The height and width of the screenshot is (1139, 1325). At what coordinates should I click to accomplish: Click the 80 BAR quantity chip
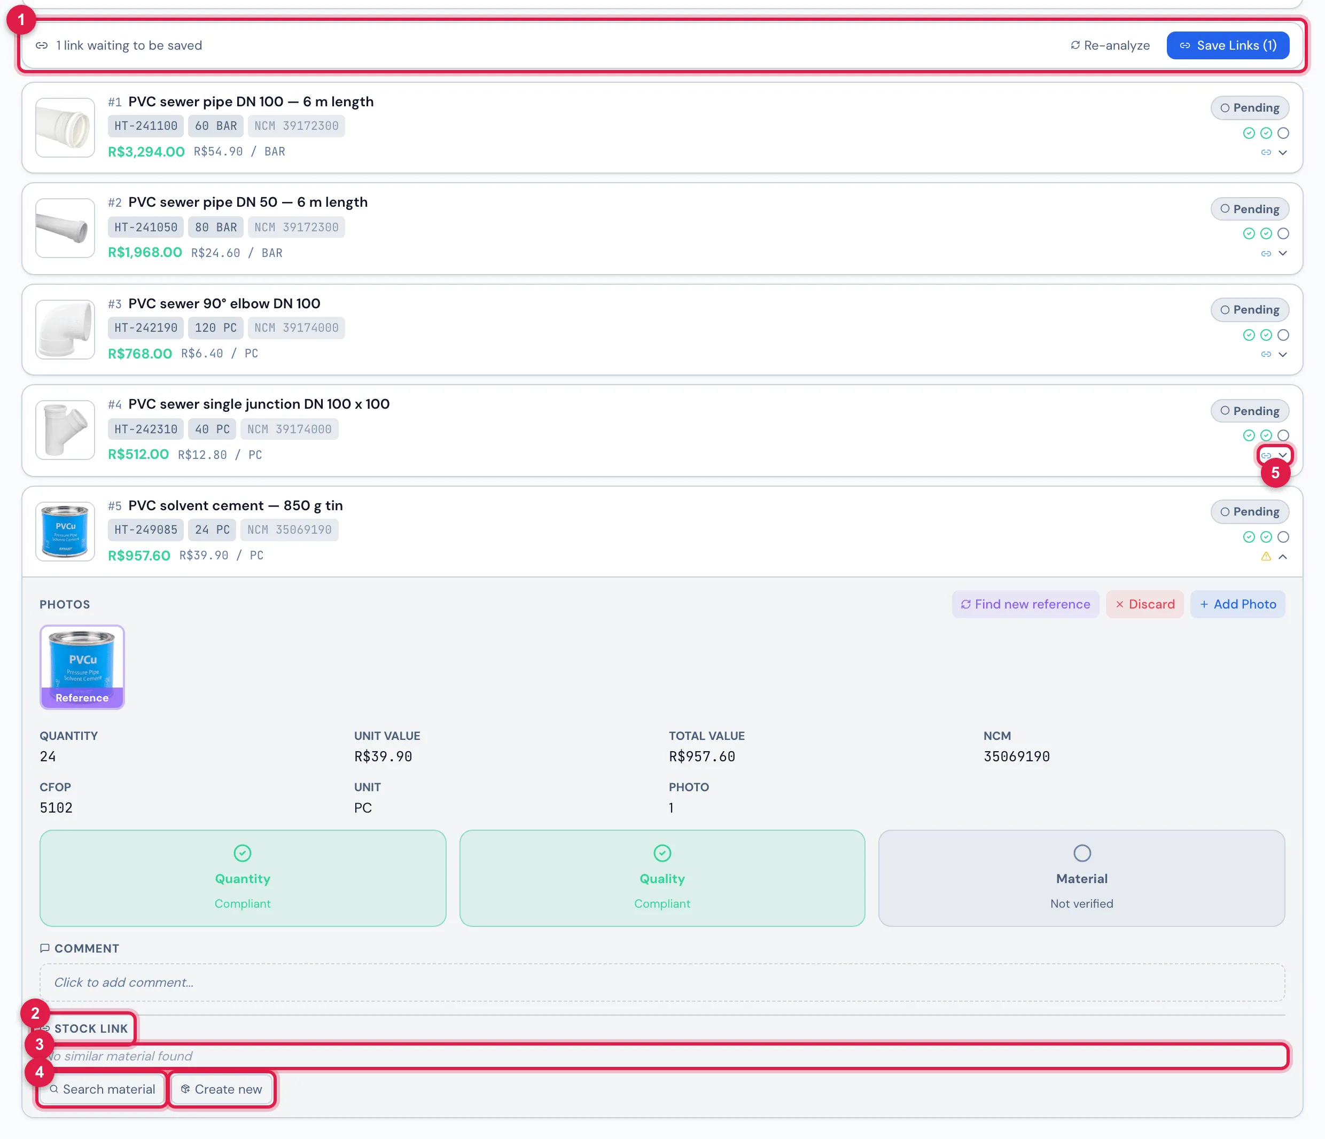pyautogui.click(x=215, y=227)
